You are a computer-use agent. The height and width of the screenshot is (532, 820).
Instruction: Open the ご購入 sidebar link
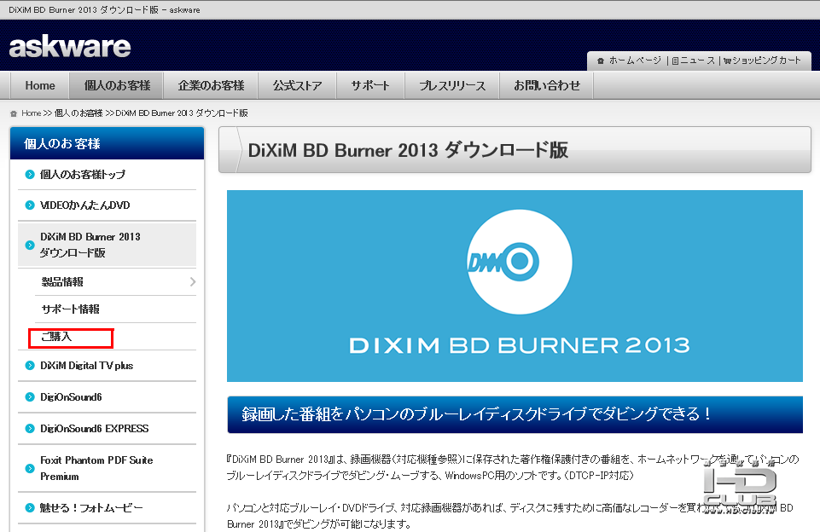coord(56,337)
